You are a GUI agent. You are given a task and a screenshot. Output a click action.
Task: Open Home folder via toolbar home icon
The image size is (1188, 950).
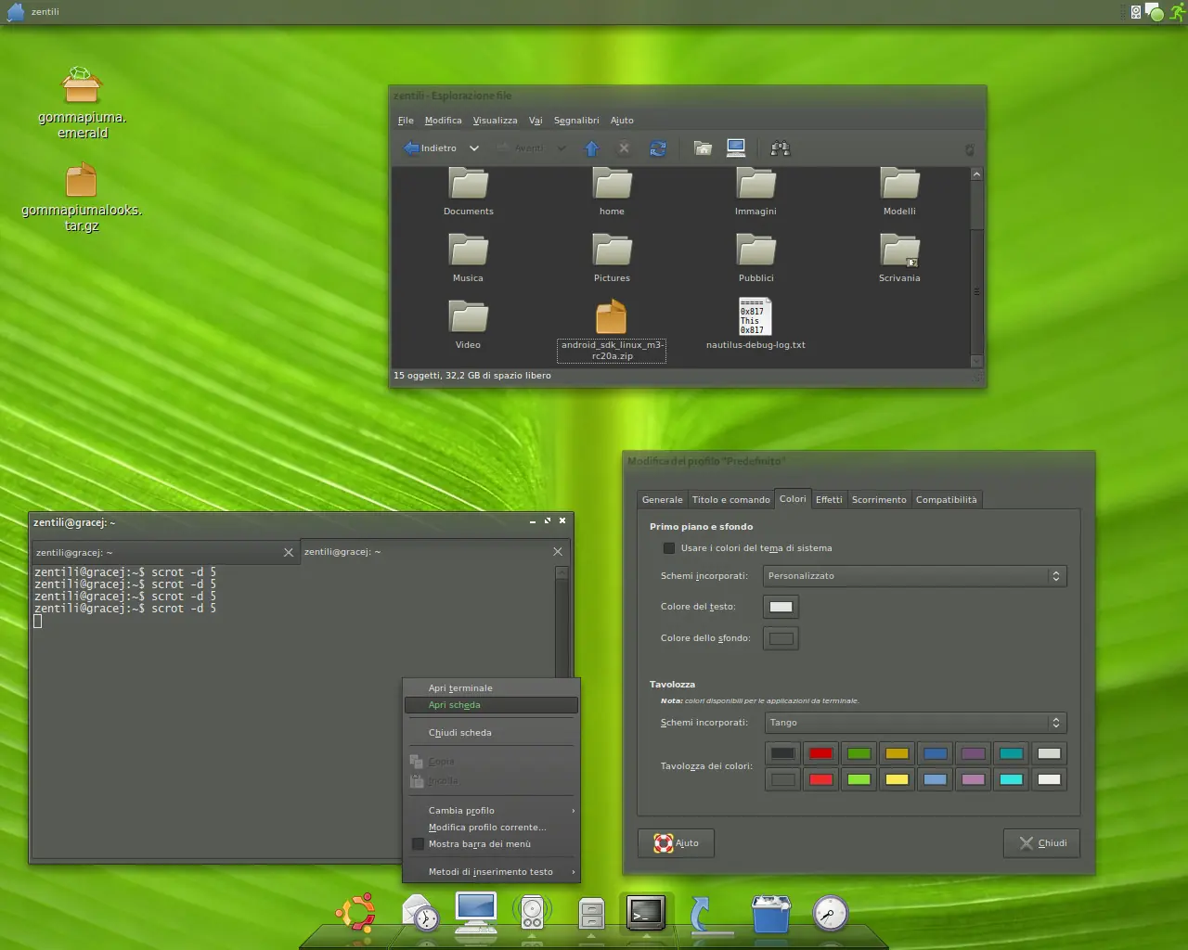(x=703, y=148)
